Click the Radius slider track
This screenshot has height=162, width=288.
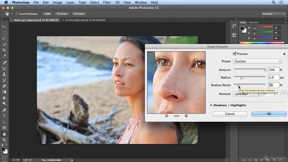pyautogui.click(x=250, y=76)
